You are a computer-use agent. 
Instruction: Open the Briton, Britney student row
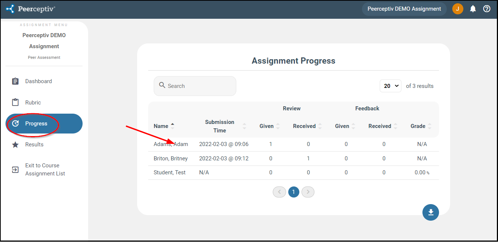171,159
